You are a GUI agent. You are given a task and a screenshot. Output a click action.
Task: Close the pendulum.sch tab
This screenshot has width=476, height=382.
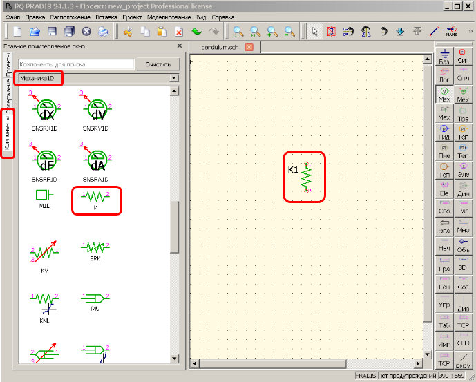[x=249, y=47]
